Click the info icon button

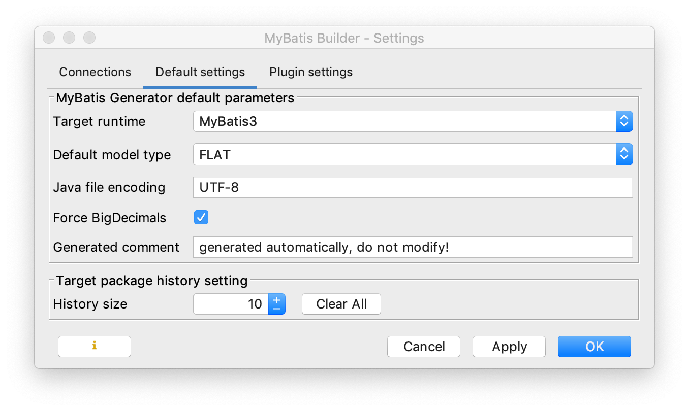(95, 347)
